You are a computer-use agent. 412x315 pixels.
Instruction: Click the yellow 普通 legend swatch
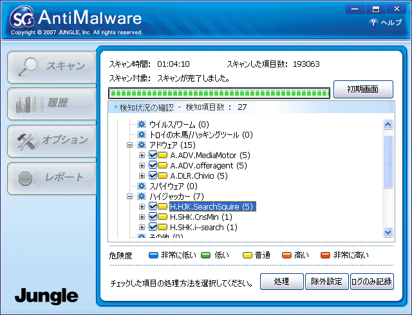click(247, 255)
